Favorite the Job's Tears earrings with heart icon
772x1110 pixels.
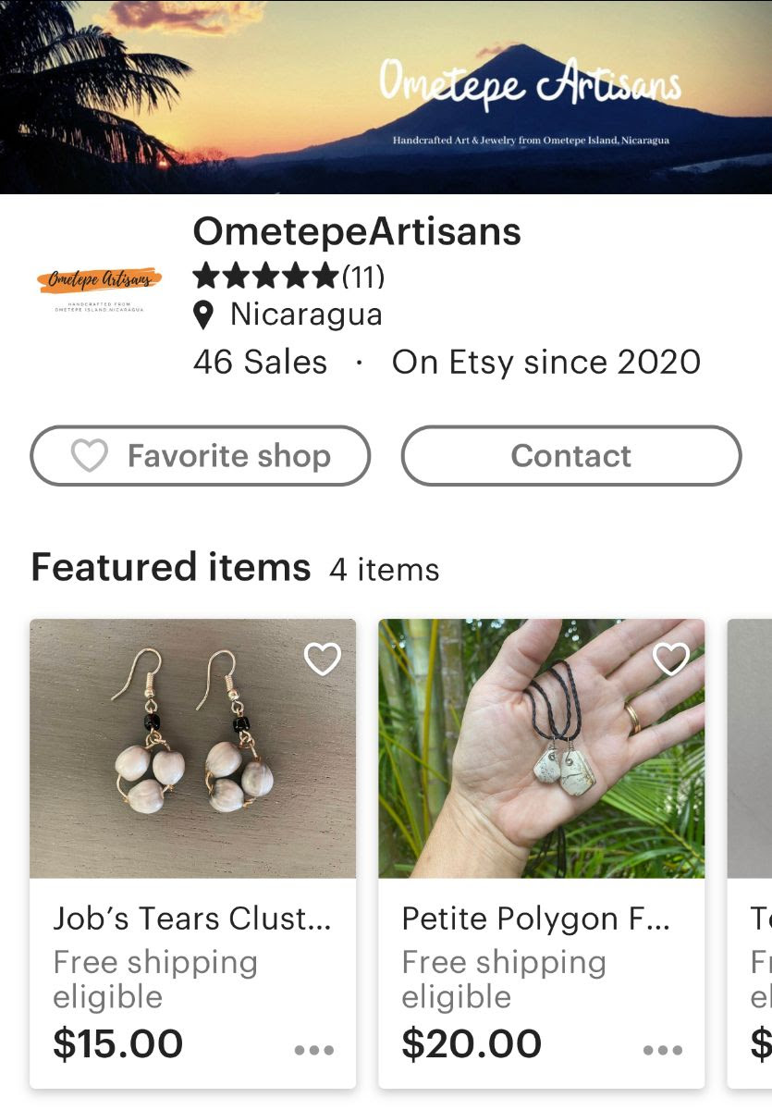pos(323,659)
